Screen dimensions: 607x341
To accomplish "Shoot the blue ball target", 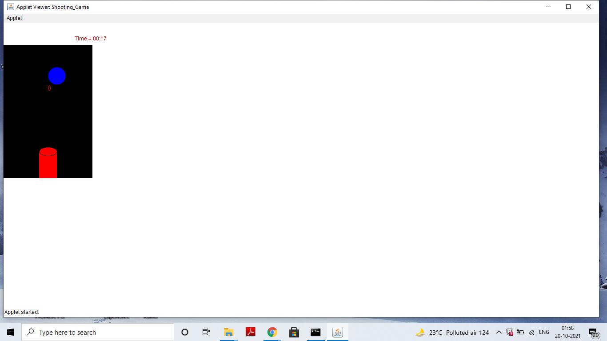I will 56,75.
